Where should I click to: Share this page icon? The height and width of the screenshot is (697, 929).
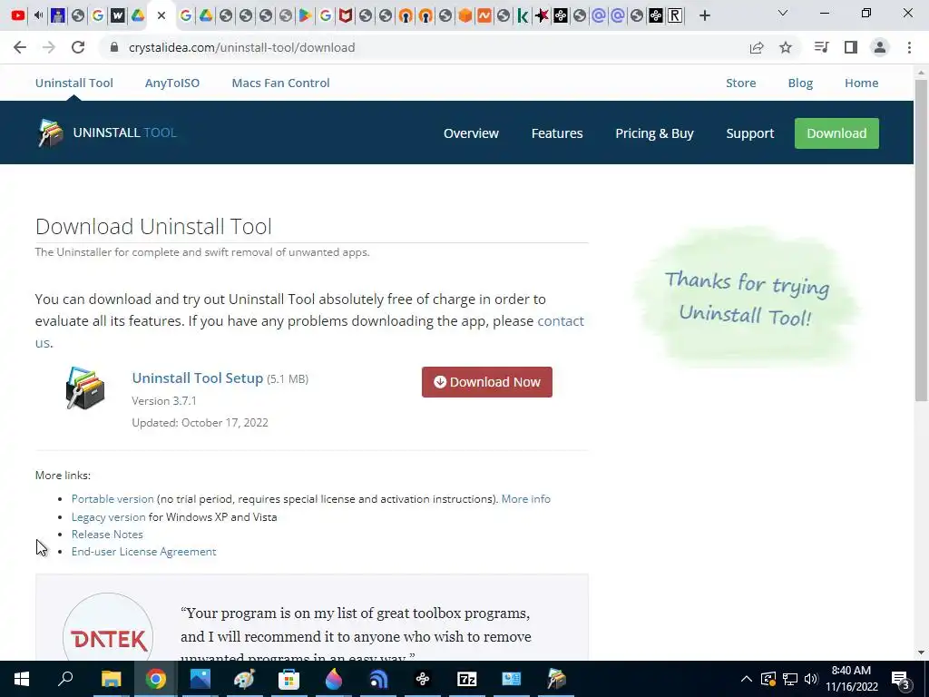(x=757, y=47)
